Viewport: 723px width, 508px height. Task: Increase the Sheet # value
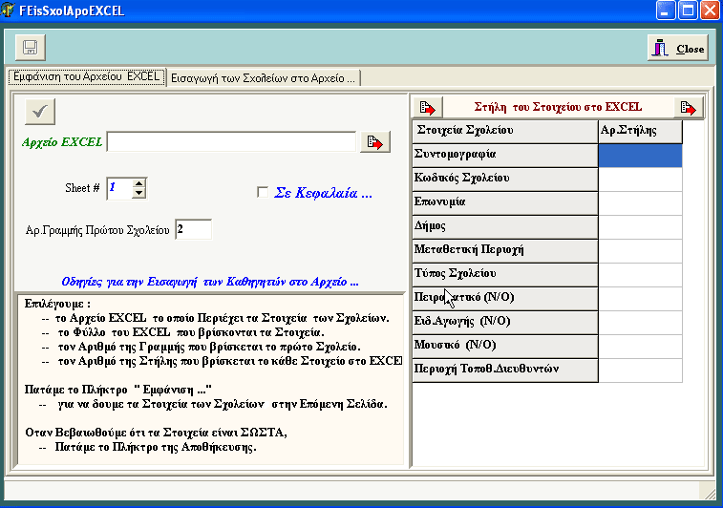point(139,183)
